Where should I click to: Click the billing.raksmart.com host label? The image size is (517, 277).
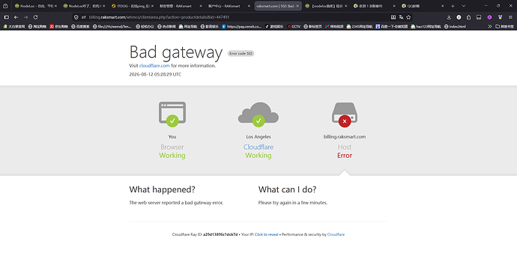[345, 137]
